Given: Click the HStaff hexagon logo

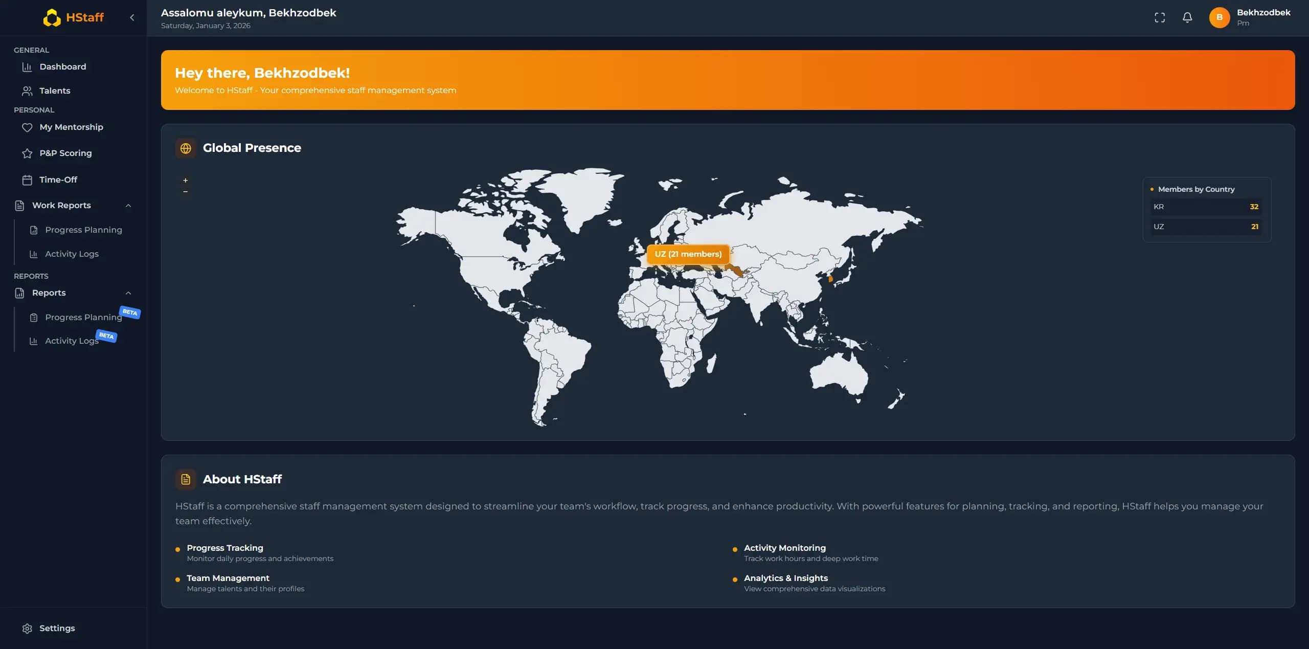Looking at the screenshot, I should [52, 17].
